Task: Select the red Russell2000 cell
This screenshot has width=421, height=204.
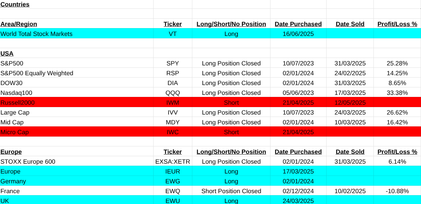Action: pos(18,103)
